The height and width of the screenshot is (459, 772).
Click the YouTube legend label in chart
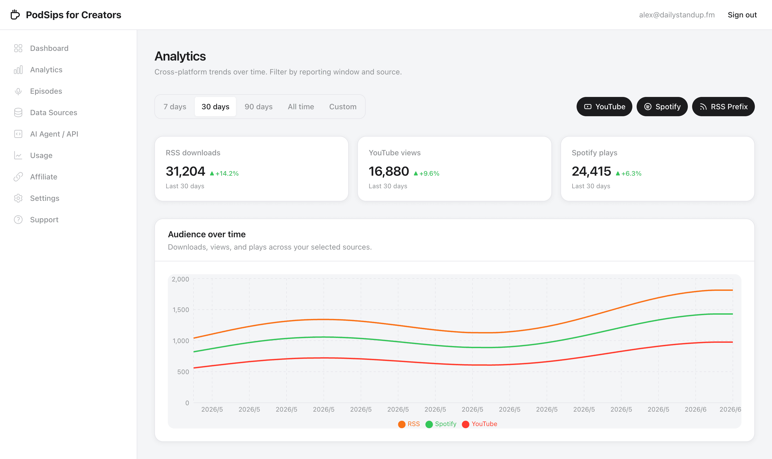pos(484,424)
